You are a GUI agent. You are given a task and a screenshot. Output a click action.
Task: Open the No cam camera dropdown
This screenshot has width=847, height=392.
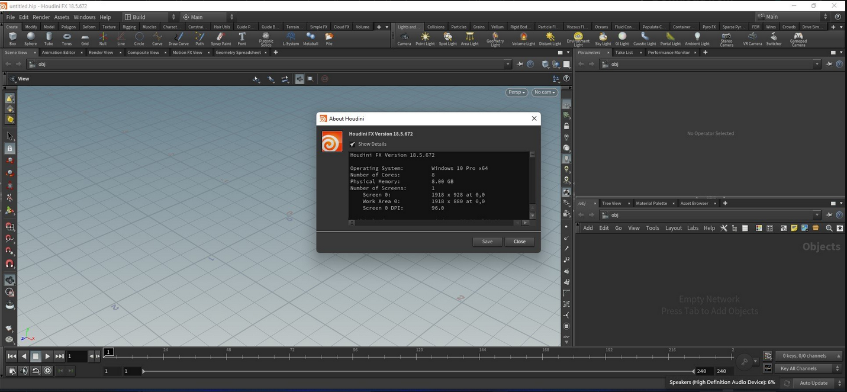[545, 92]
